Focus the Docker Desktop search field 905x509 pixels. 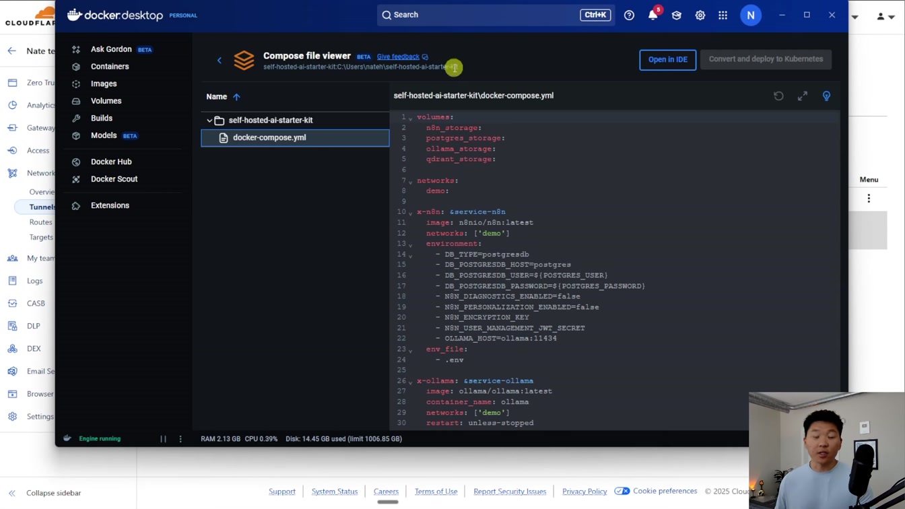pos(495,15)
